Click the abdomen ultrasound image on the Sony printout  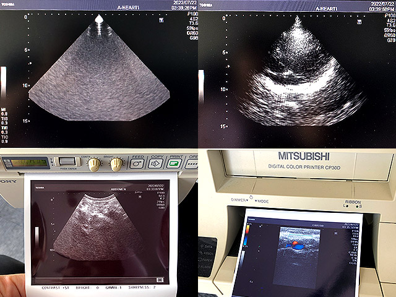(98, 227)
